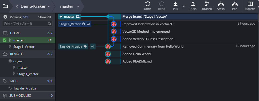The width and height of the screenshot is (259, 101).
Task: Click the search magnifier in filter box
Action: (49, 24)
